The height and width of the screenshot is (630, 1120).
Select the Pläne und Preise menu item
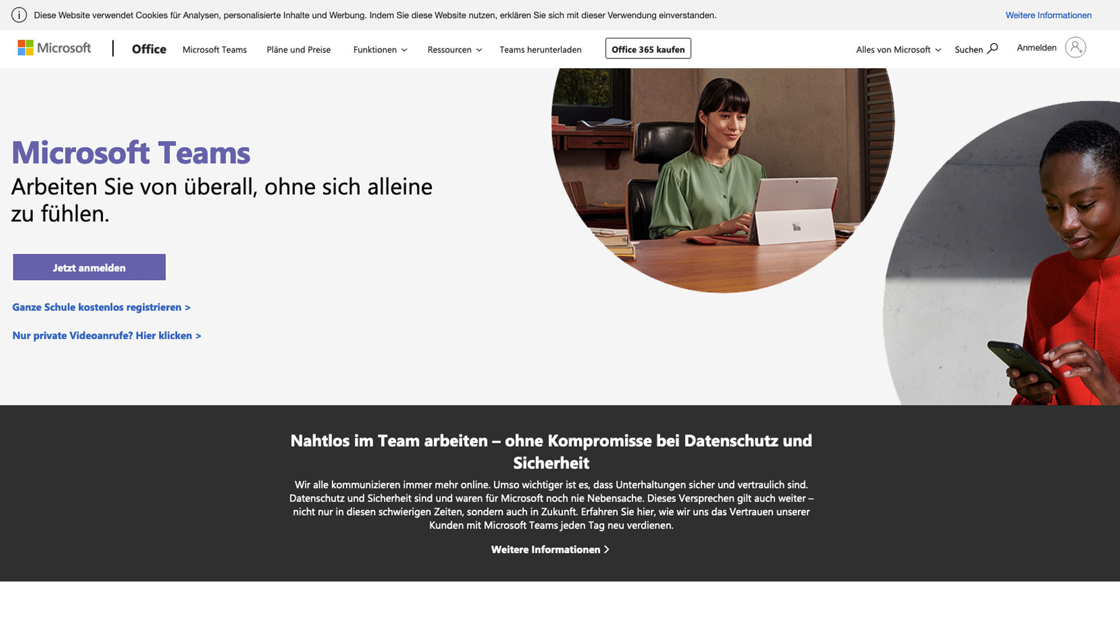point(299,49)
